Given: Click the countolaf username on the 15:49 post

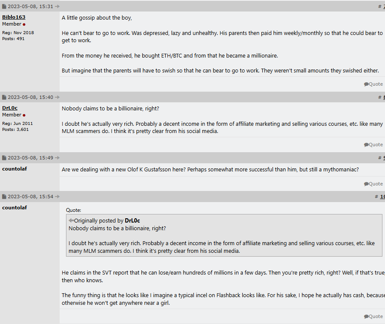Looking at the screenshot, I should coord(14,169).
